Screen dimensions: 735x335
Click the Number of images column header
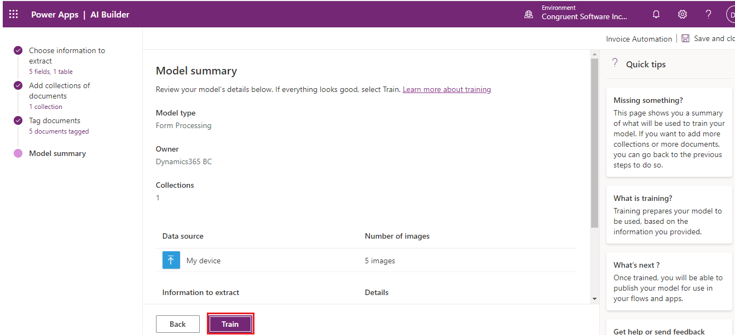click(397, 236)
